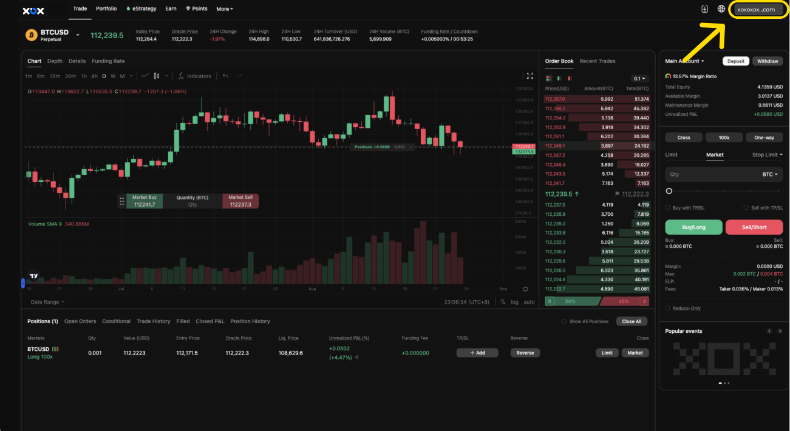790x431 pixels.
Task: Open chart settings gear icon
Action: coord(525,289)
